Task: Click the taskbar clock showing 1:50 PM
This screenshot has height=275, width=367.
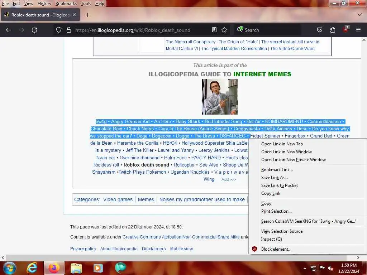Action: pos(349,268)
